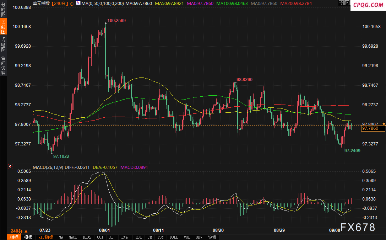Select the RSI indicator in bottom bar
Viewport: 386px width, 240px height.
[x=138, y=237]
